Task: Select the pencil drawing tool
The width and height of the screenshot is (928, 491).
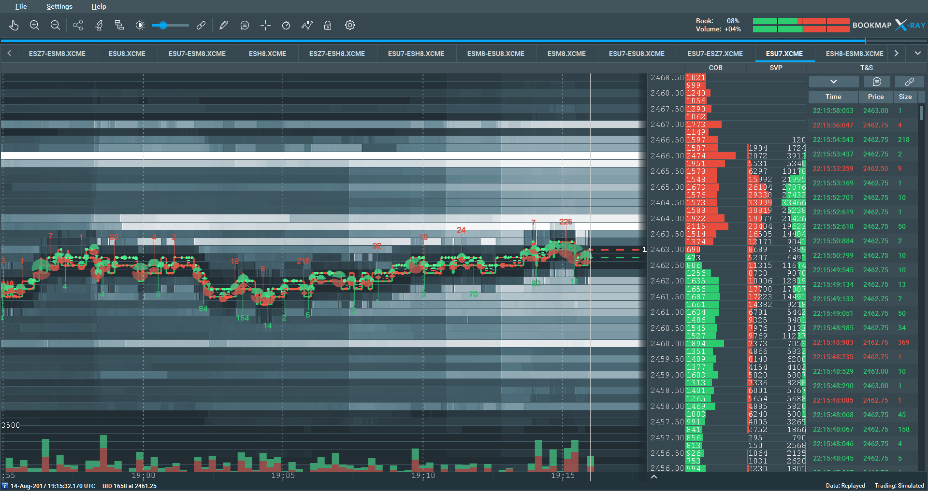Action: coord(223,26)
